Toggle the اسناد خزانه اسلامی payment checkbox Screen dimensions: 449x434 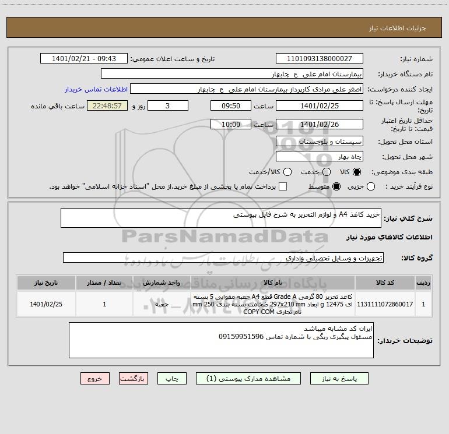283,186
